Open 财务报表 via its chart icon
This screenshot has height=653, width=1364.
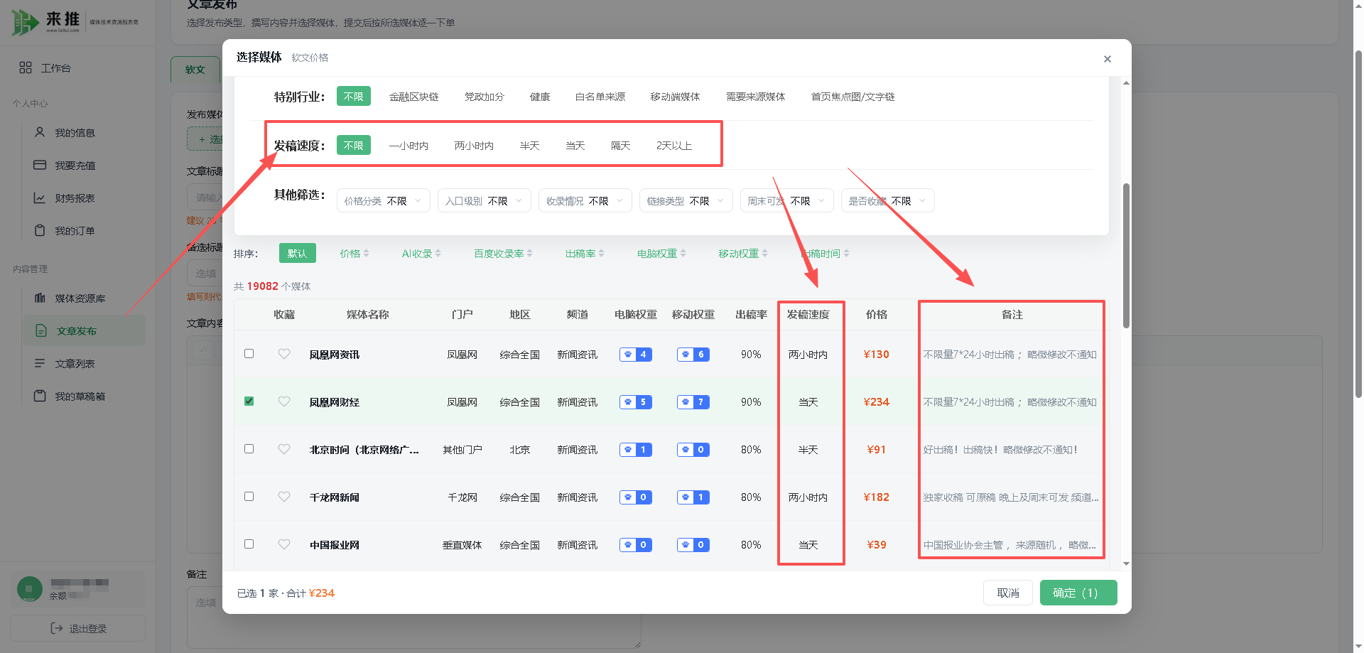[x=40, y=198]
